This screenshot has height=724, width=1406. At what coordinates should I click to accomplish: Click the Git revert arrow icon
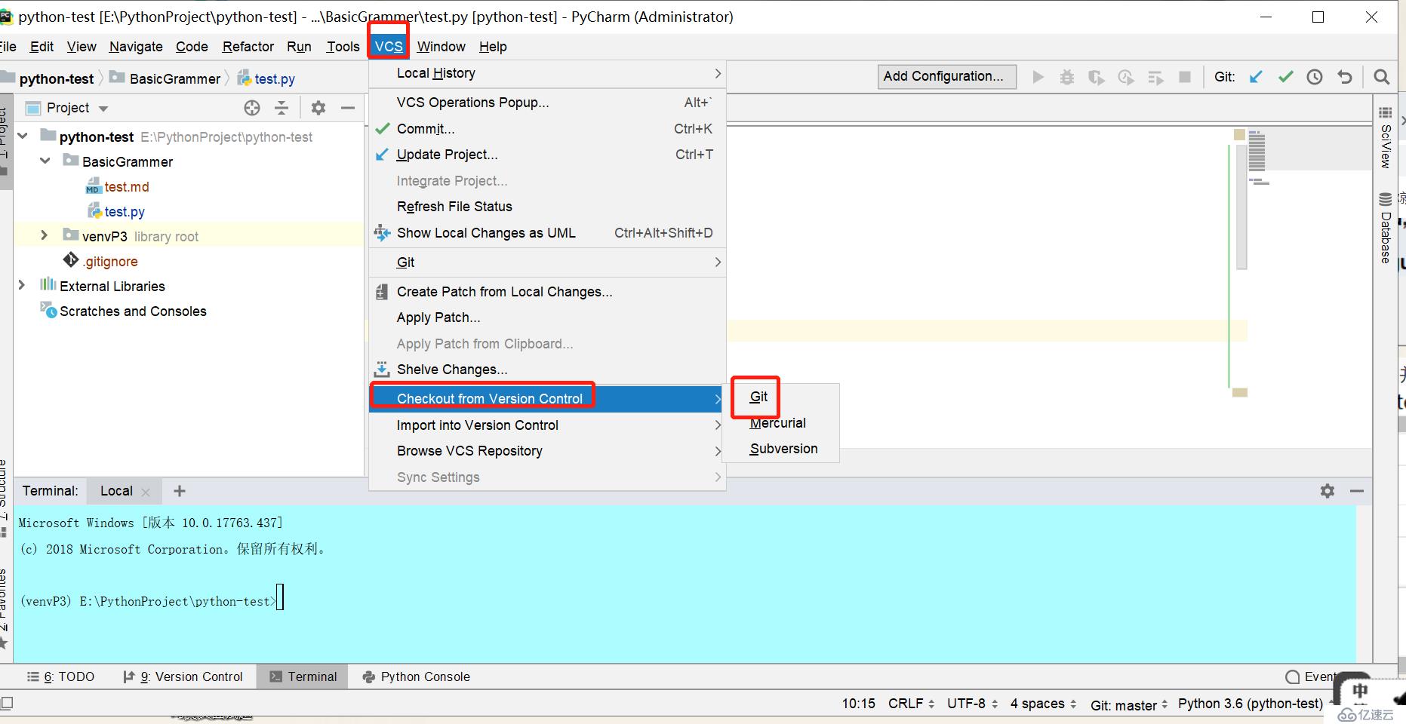(x=1345, y=77)
